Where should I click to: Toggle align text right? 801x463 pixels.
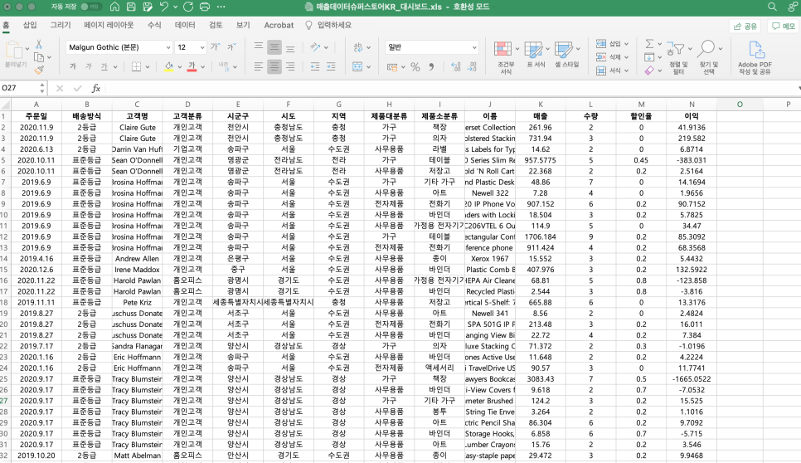[x=290, y=66]
